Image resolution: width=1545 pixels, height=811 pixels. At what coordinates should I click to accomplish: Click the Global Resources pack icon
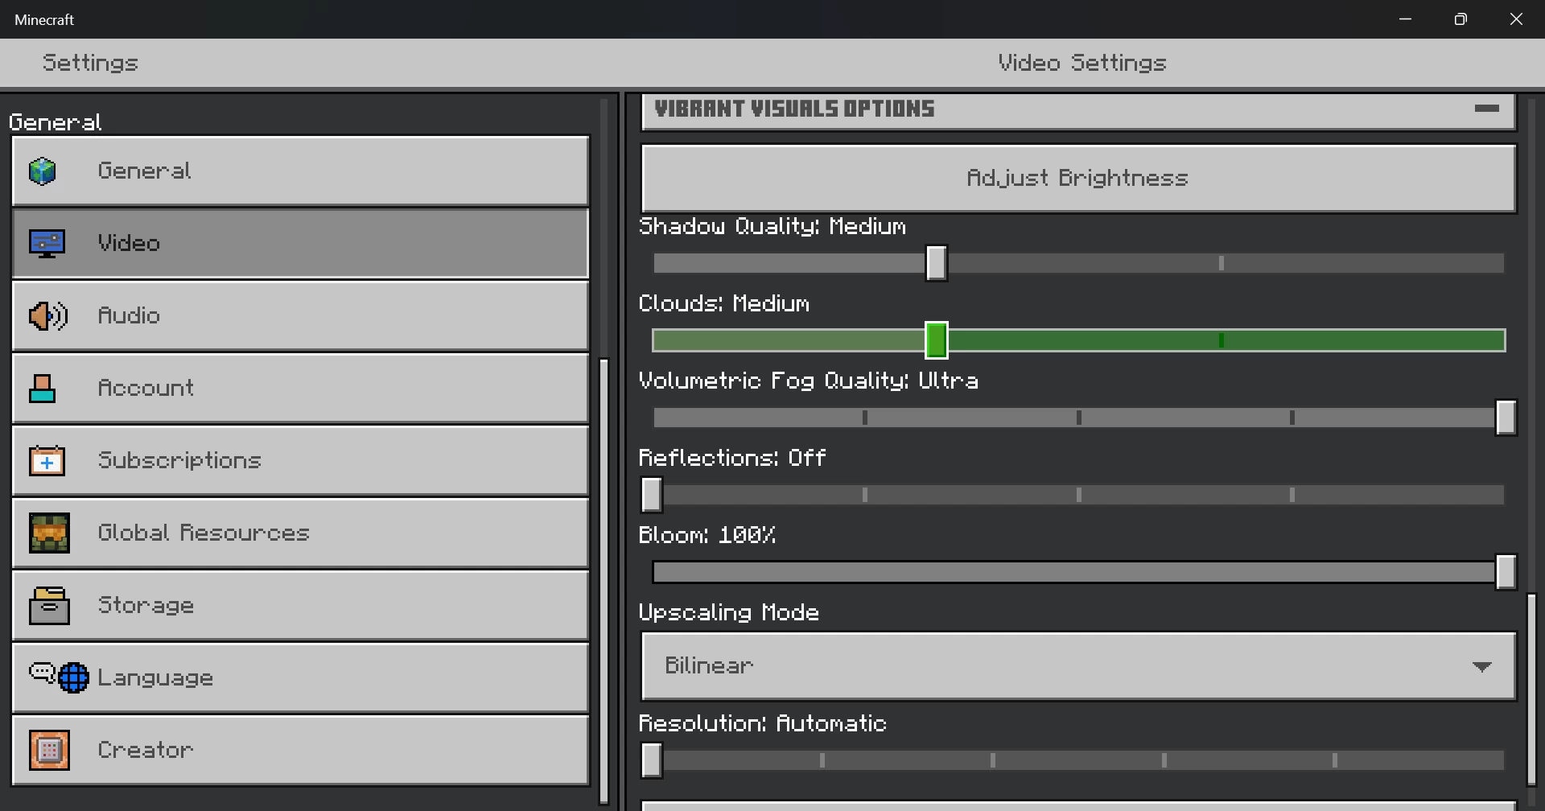pyautogui.click(x=49, y=533)
